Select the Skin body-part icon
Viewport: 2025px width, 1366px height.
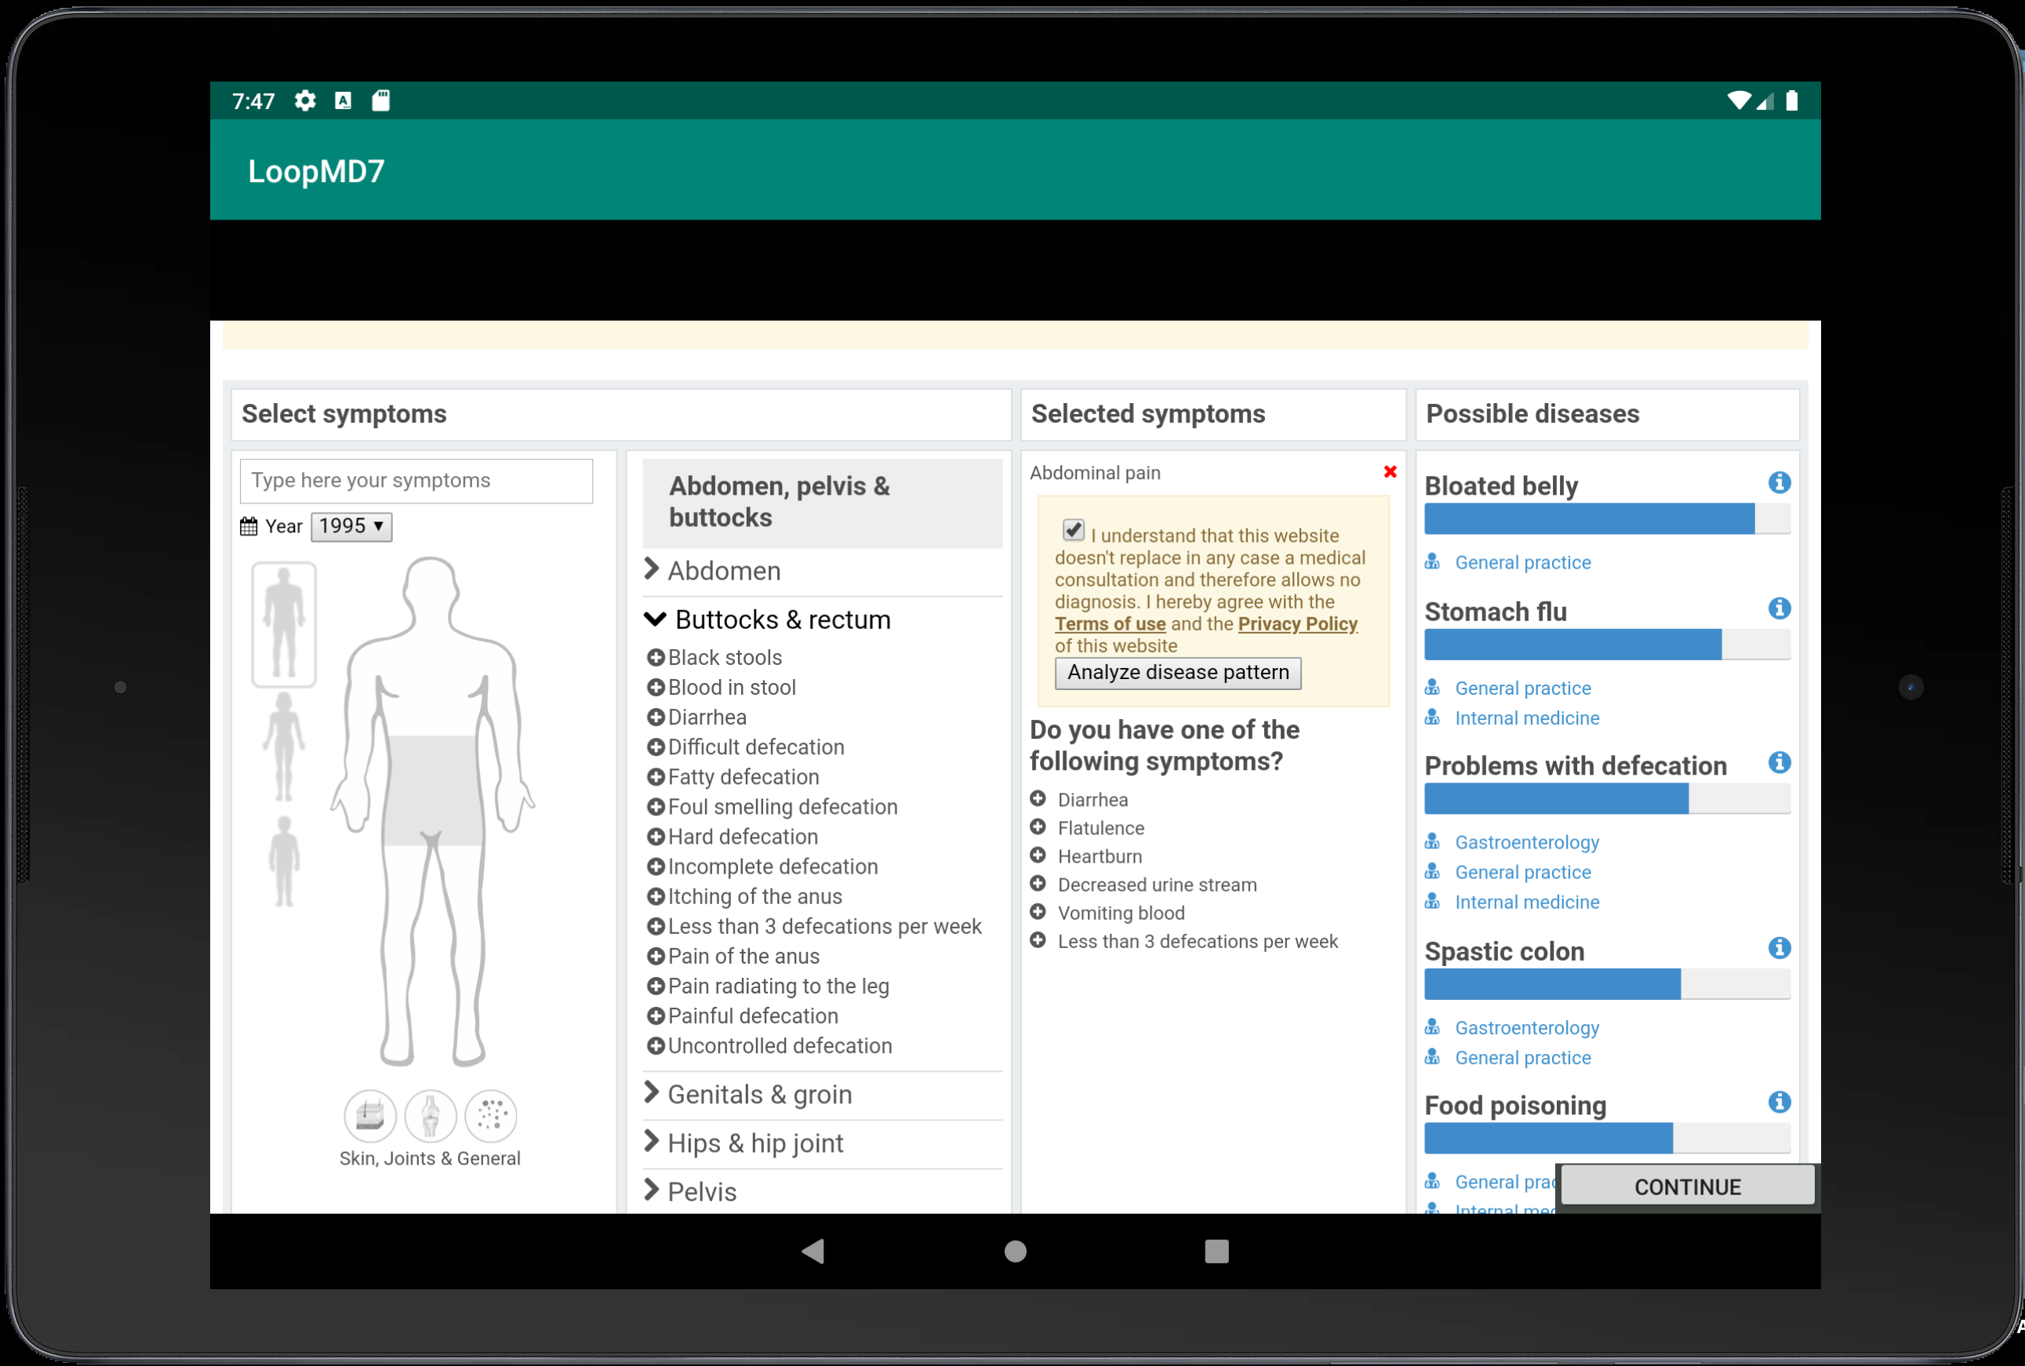pyautogui.click(x=369, y=1115)
